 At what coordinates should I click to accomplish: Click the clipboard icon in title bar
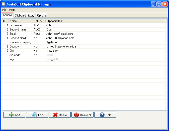coord(4,4)
